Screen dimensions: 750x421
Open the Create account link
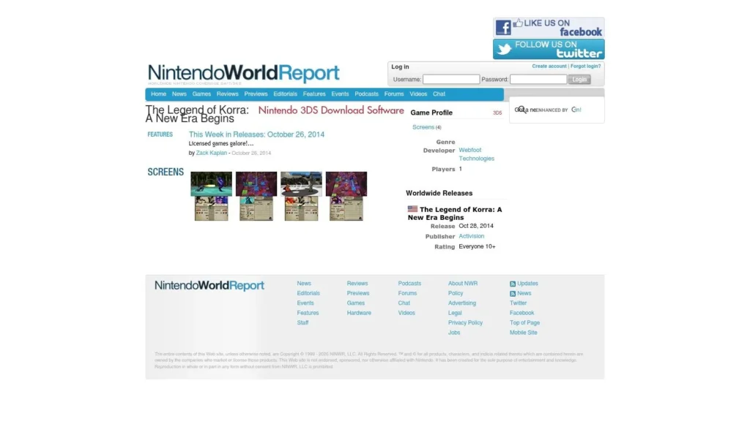tap(549, 67)
